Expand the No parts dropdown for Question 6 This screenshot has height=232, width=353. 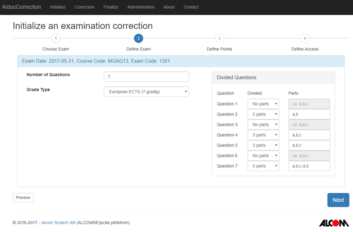tap(263, 155)
